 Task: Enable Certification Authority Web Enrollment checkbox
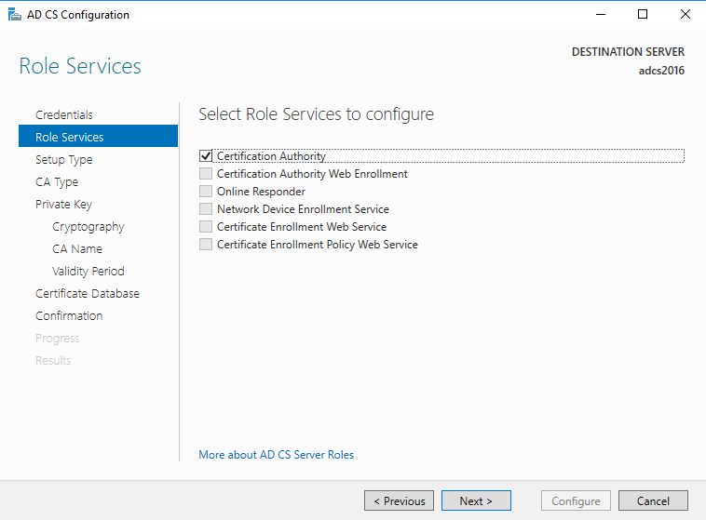click(x=206, y=174)
